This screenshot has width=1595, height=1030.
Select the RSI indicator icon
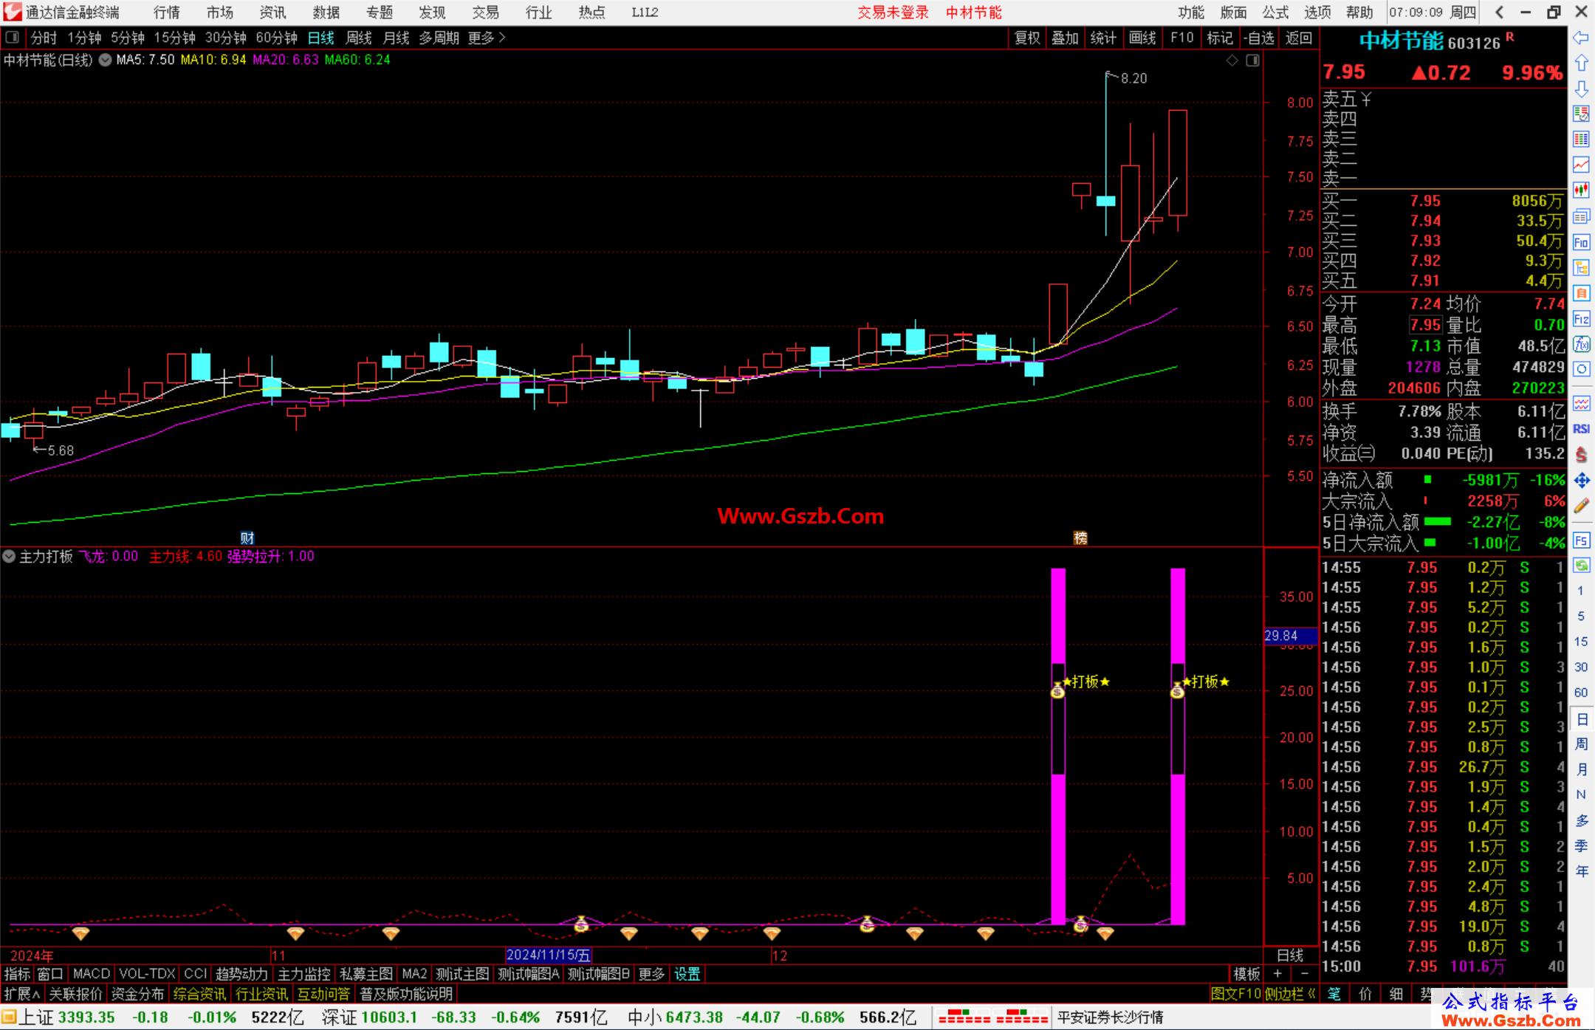point(1581,429)
